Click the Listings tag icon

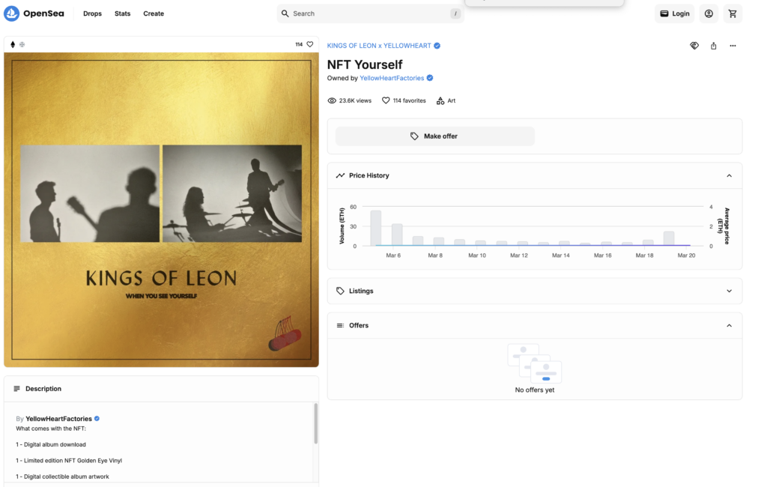tap(341, 291)
